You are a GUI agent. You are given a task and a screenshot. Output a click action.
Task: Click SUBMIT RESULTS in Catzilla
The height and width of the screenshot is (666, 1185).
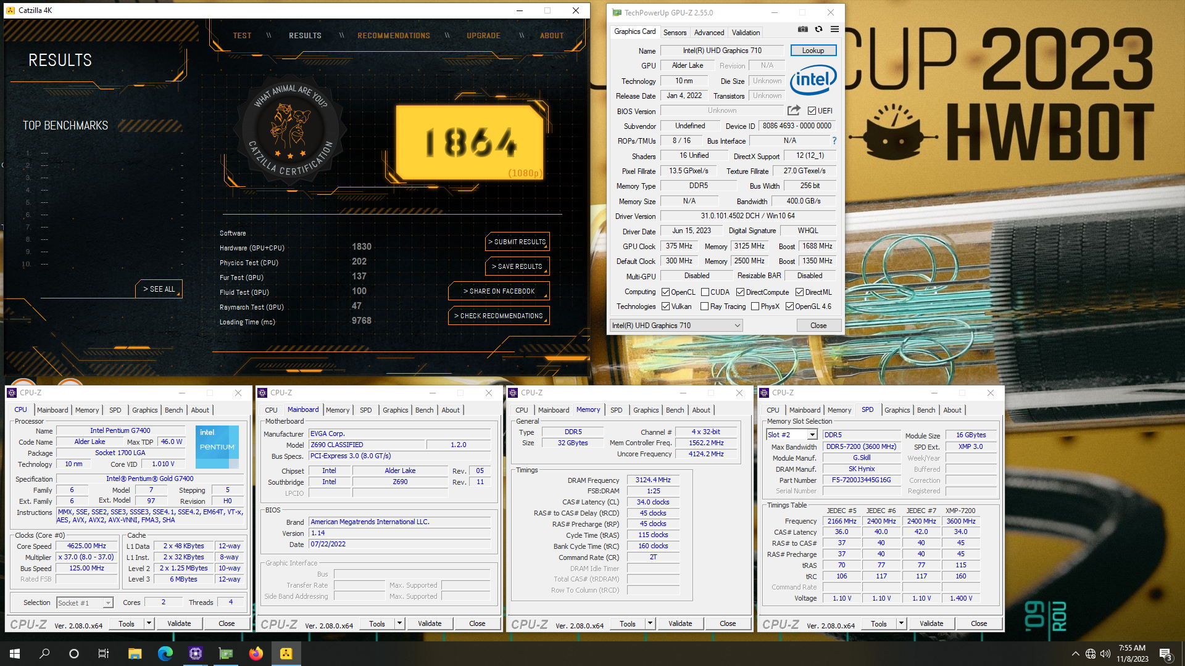(517, 242)
